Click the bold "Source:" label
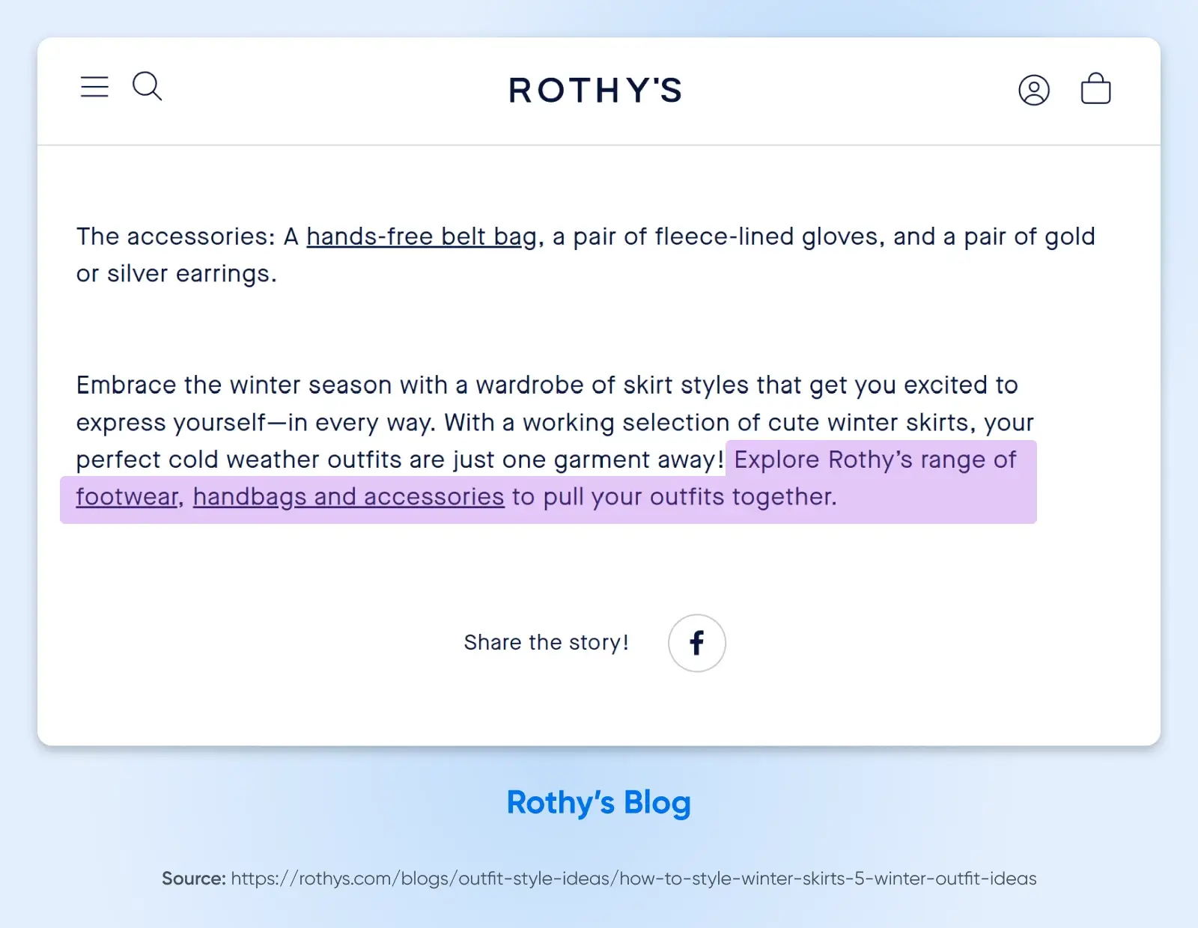 (194, 879)
